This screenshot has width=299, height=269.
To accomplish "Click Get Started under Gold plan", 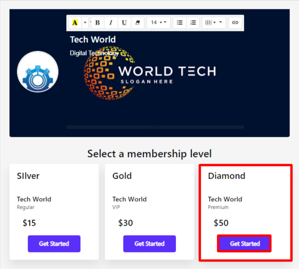I will tap(149, 244).
